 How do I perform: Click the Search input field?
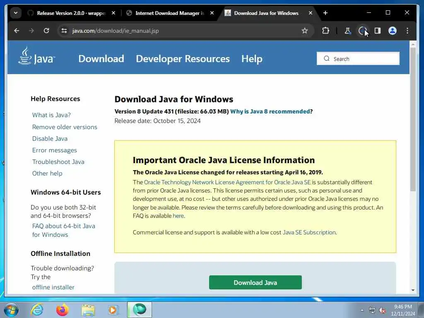pos(358,58)
